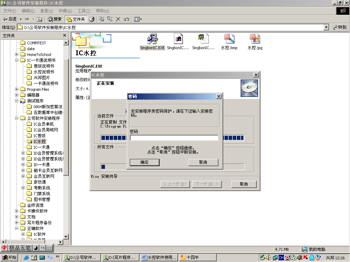Click 确定 in the password dialog

pos(145,162)
